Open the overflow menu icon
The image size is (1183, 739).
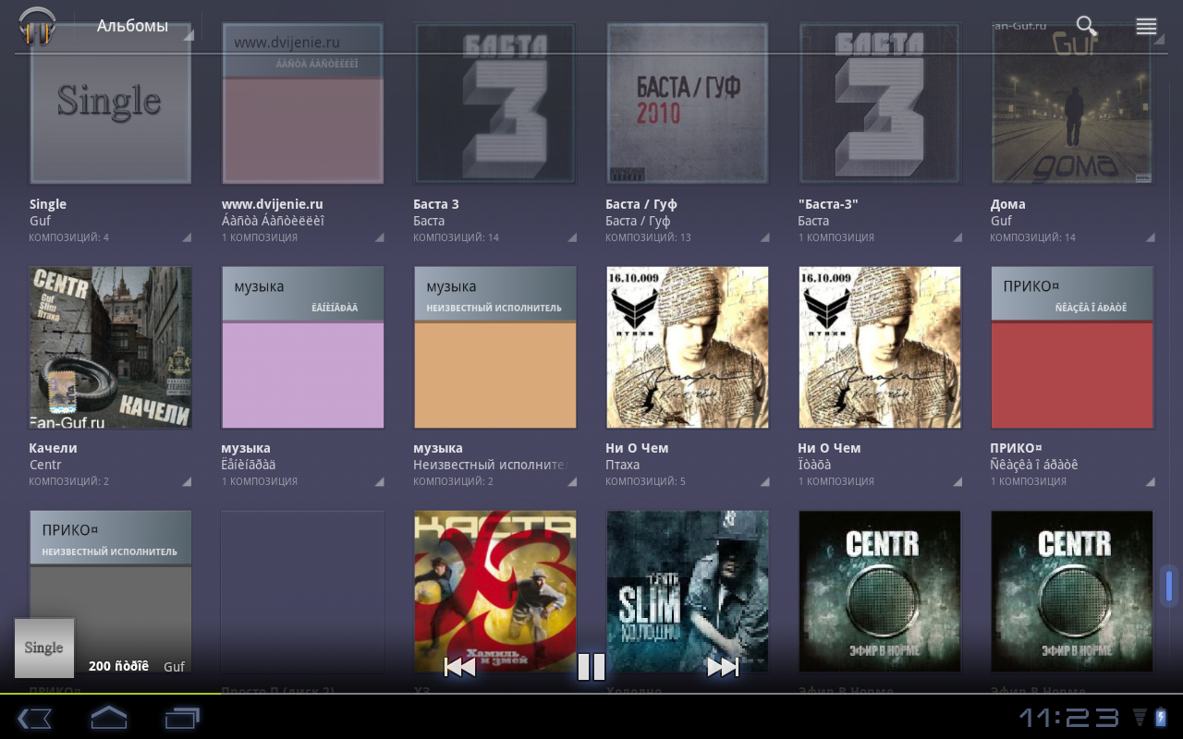1146,26
